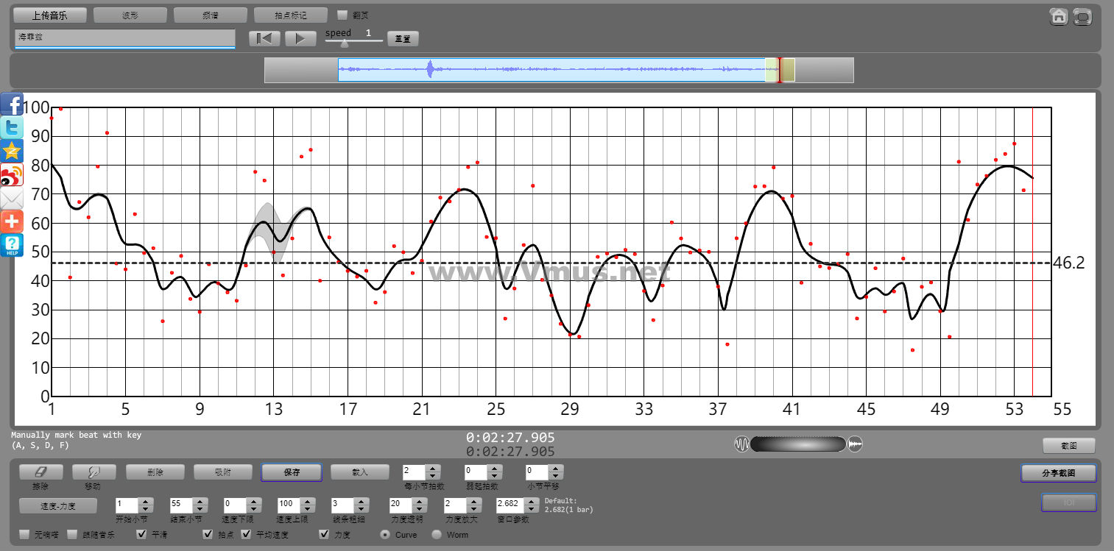The image size is (1114, 551).
Task: Increase the 速度上限 stepper value
Action: 307,501
